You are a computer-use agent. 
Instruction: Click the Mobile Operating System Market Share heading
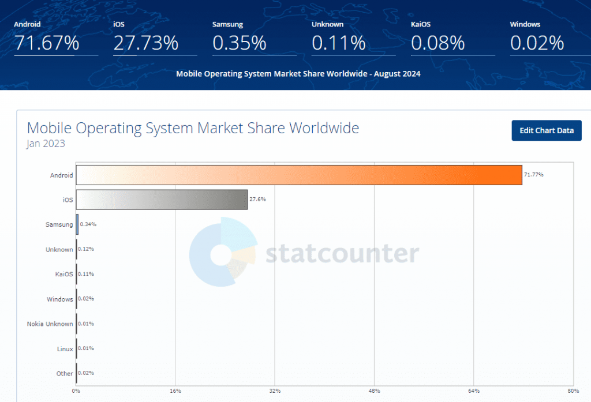[193, 128]
